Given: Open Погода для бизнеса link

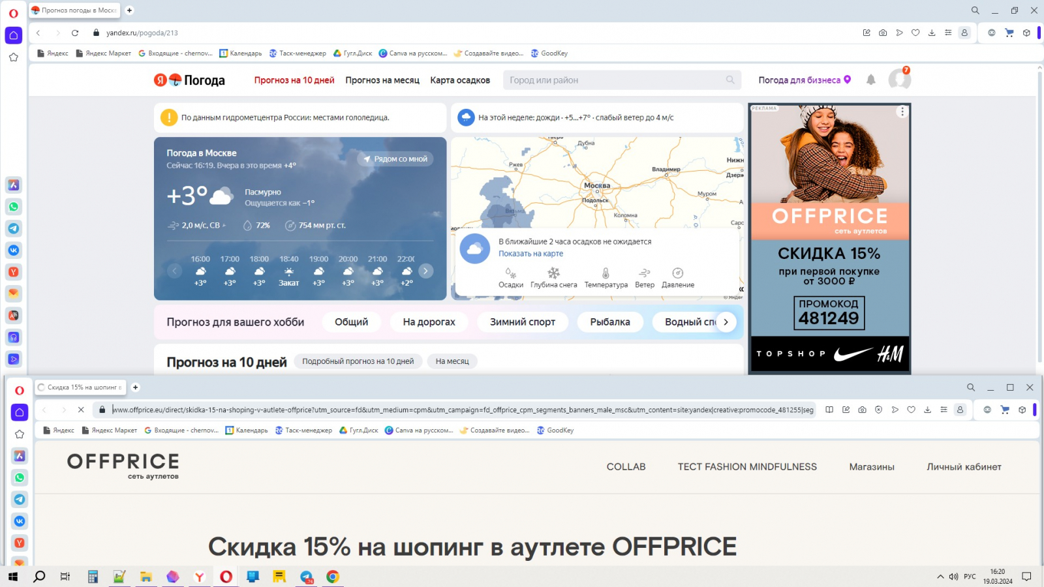Looking at the screenshot, I should (x=805, y=80).
